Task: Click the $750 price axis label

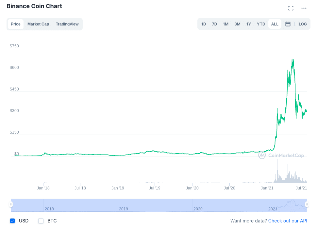Action: [14, 46]
